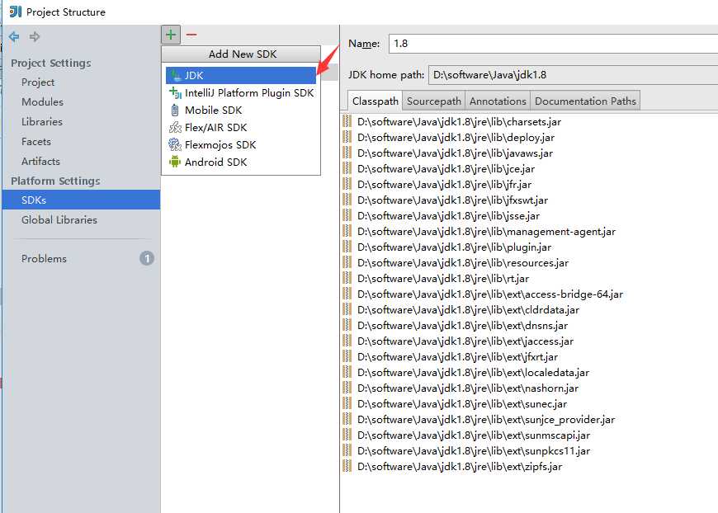Click the SDK Name input field
This screenshot has width=718, height=513.
click(x=553, y=44)
